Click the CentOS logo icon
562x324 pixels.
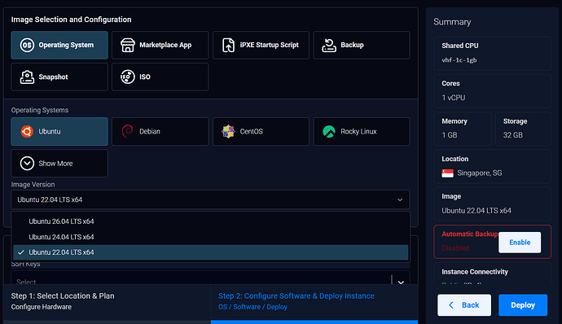pos(228,132)
